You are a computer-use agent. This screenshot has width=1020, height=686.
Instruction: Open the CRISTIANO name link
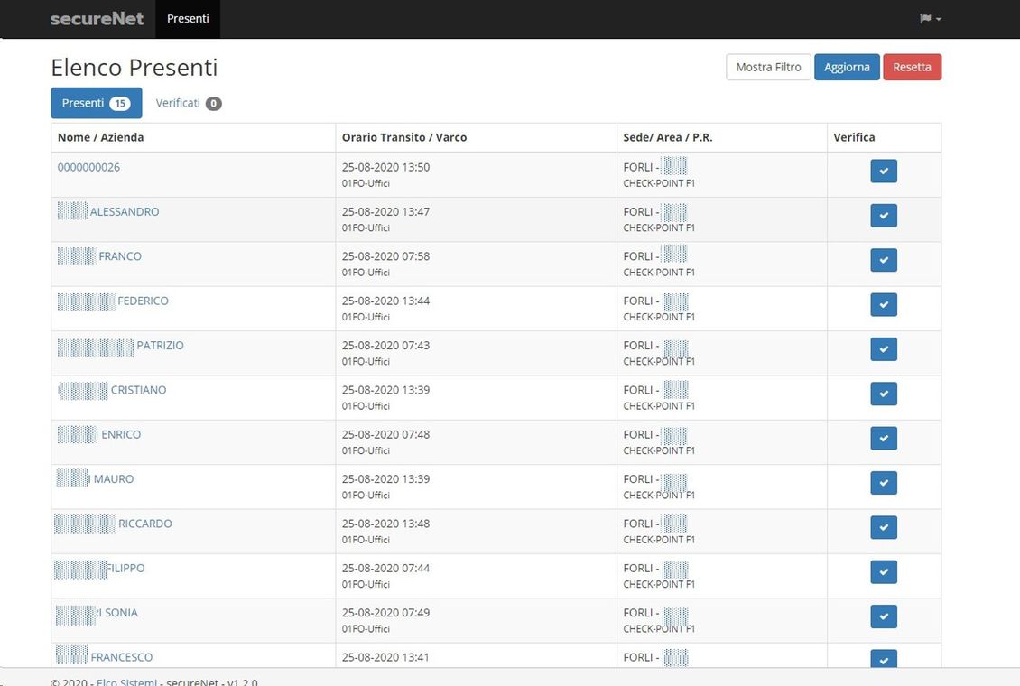(112, 390)
